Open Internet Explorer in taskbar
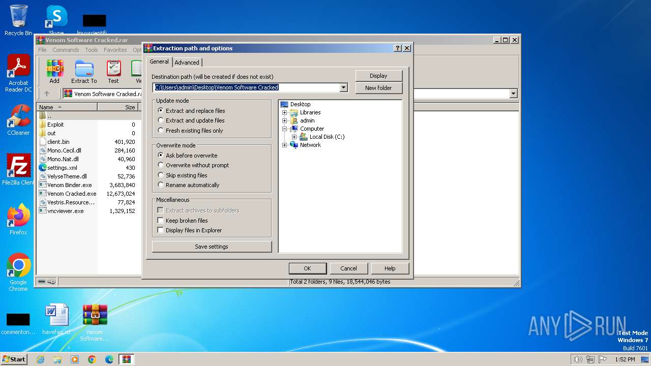Viewport: 651px width, 366px height. pyautogui.click(x=41, y=359)
